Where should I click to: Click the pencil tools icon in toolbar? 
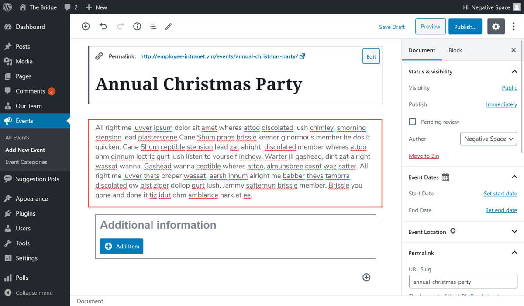tap(169, 27)
